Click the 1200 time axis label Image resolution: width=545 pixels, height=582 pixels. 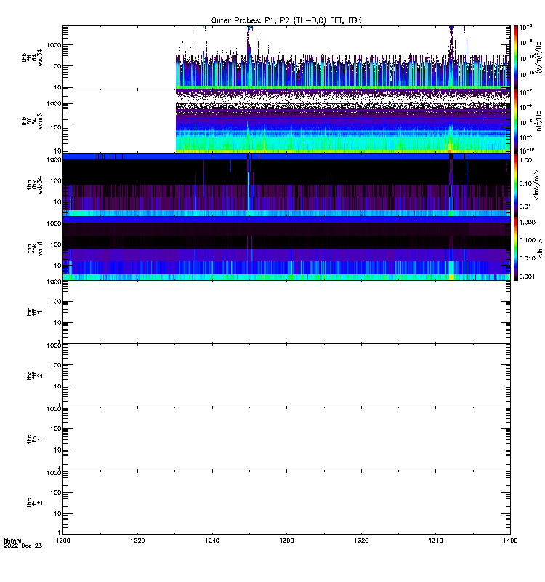tap(63, 541)
